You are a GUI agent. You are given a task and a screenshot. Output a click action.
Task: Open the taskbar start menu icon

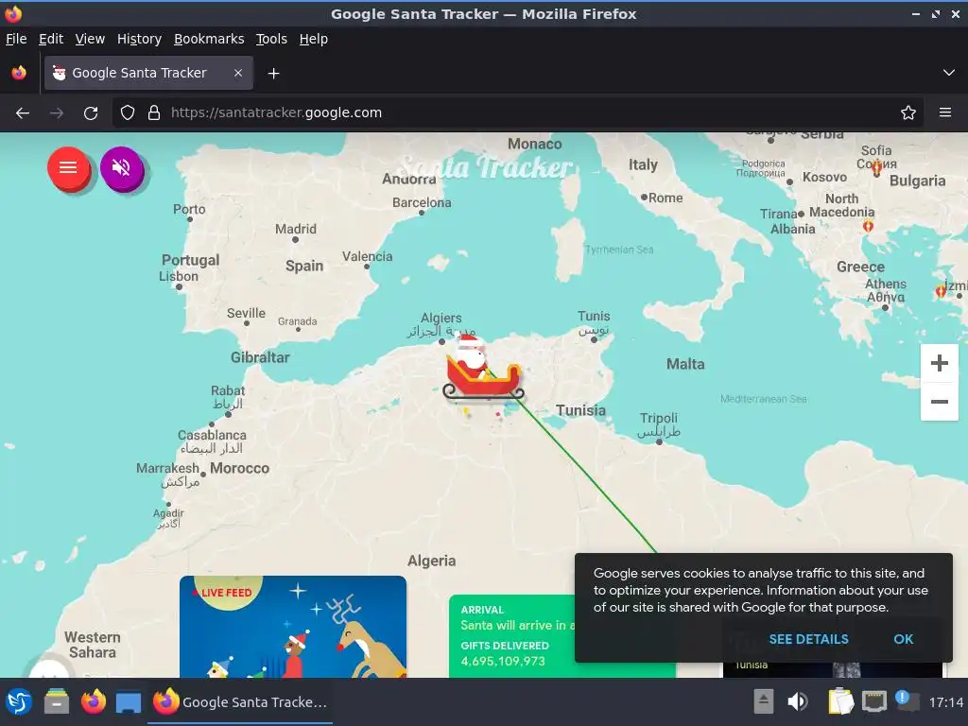[x=19, y=702]
